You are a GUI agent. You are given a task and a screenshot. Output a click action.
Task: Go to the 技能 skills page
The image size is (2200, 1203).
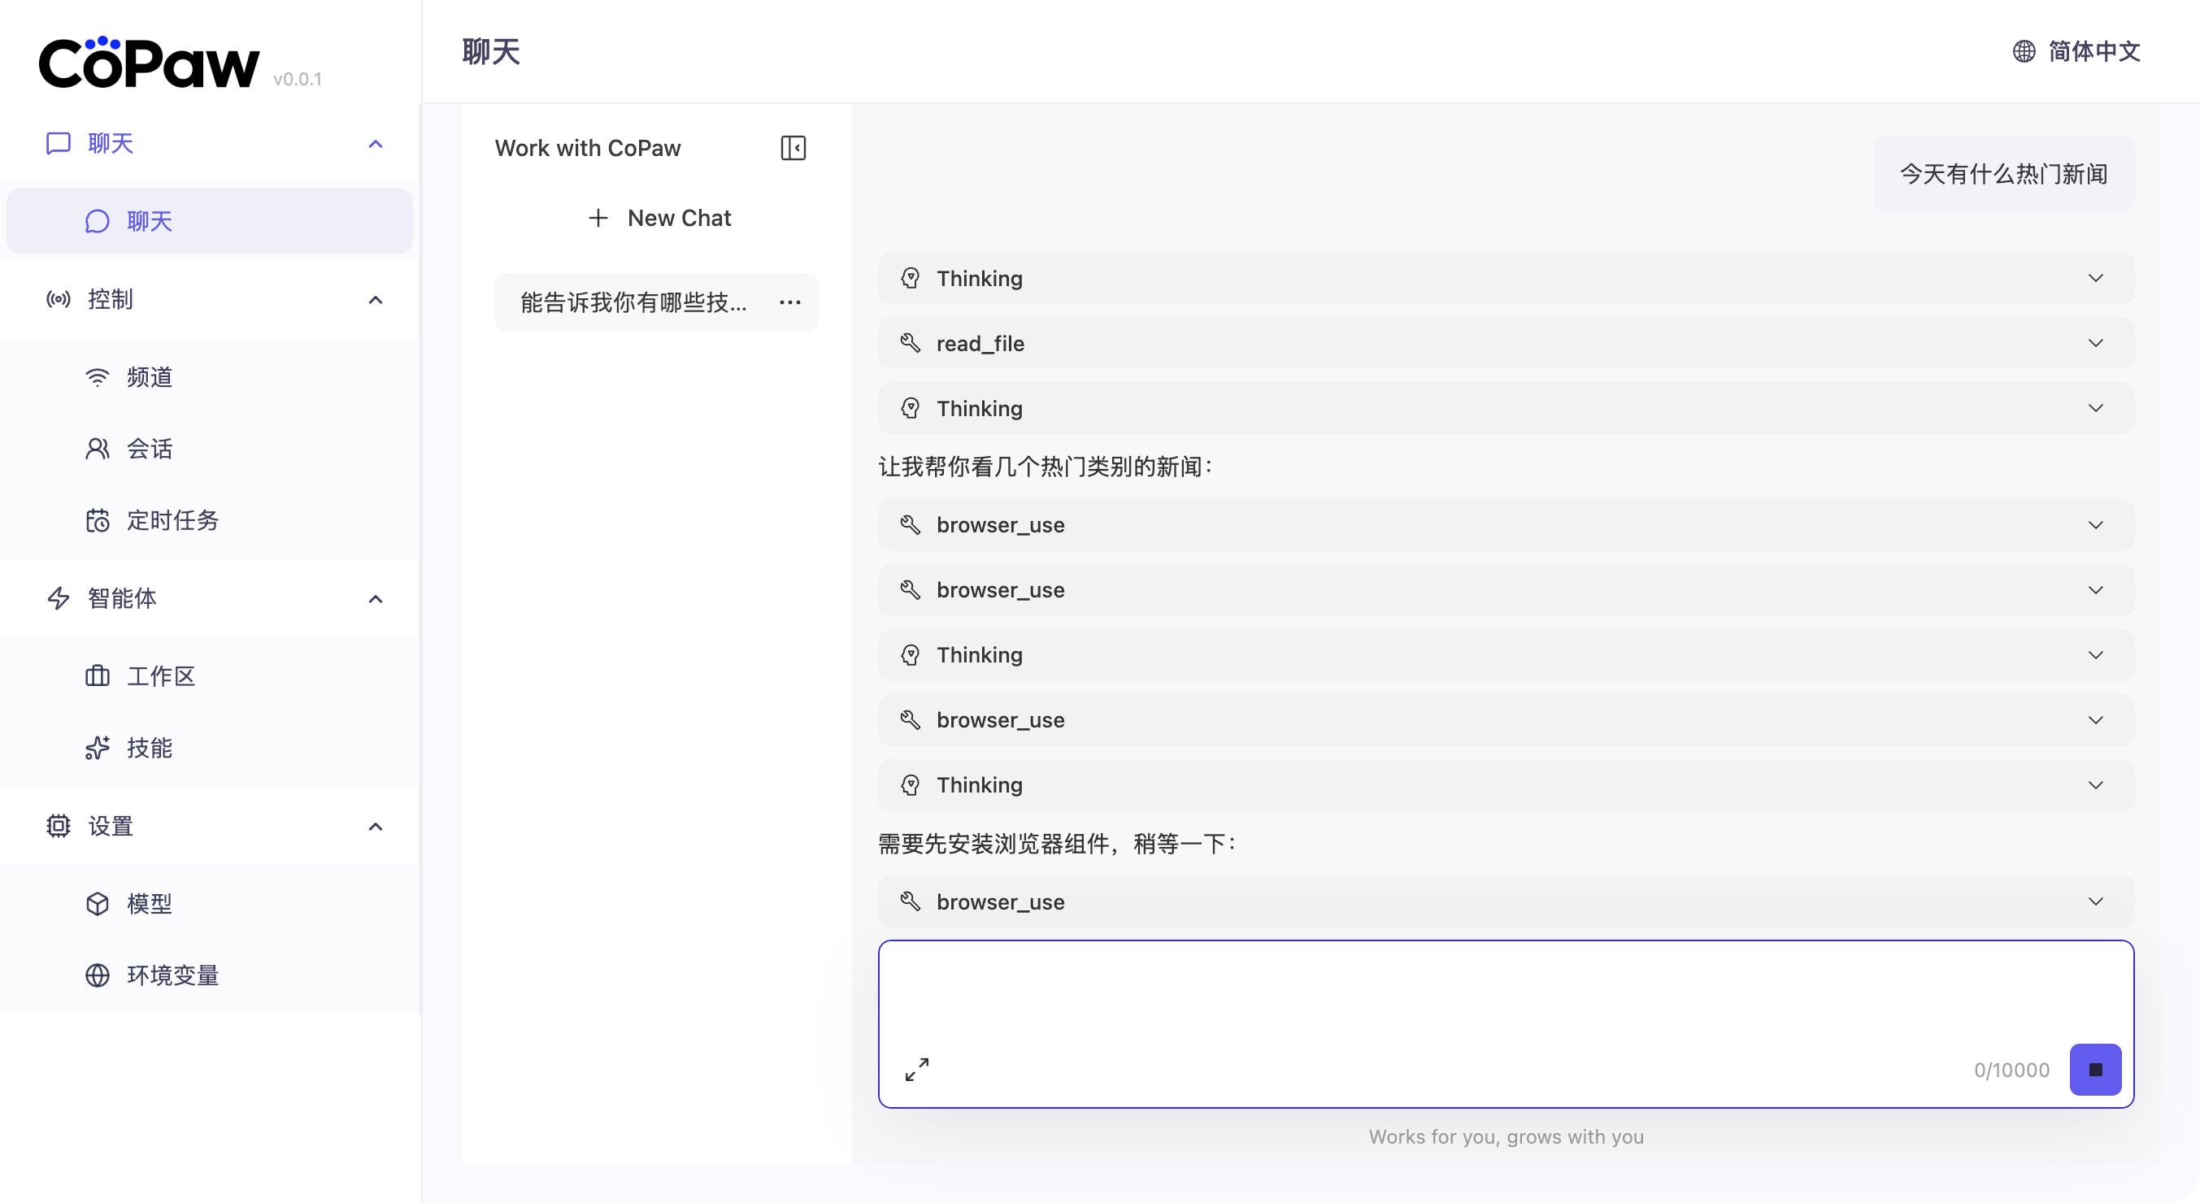[150, 748]
